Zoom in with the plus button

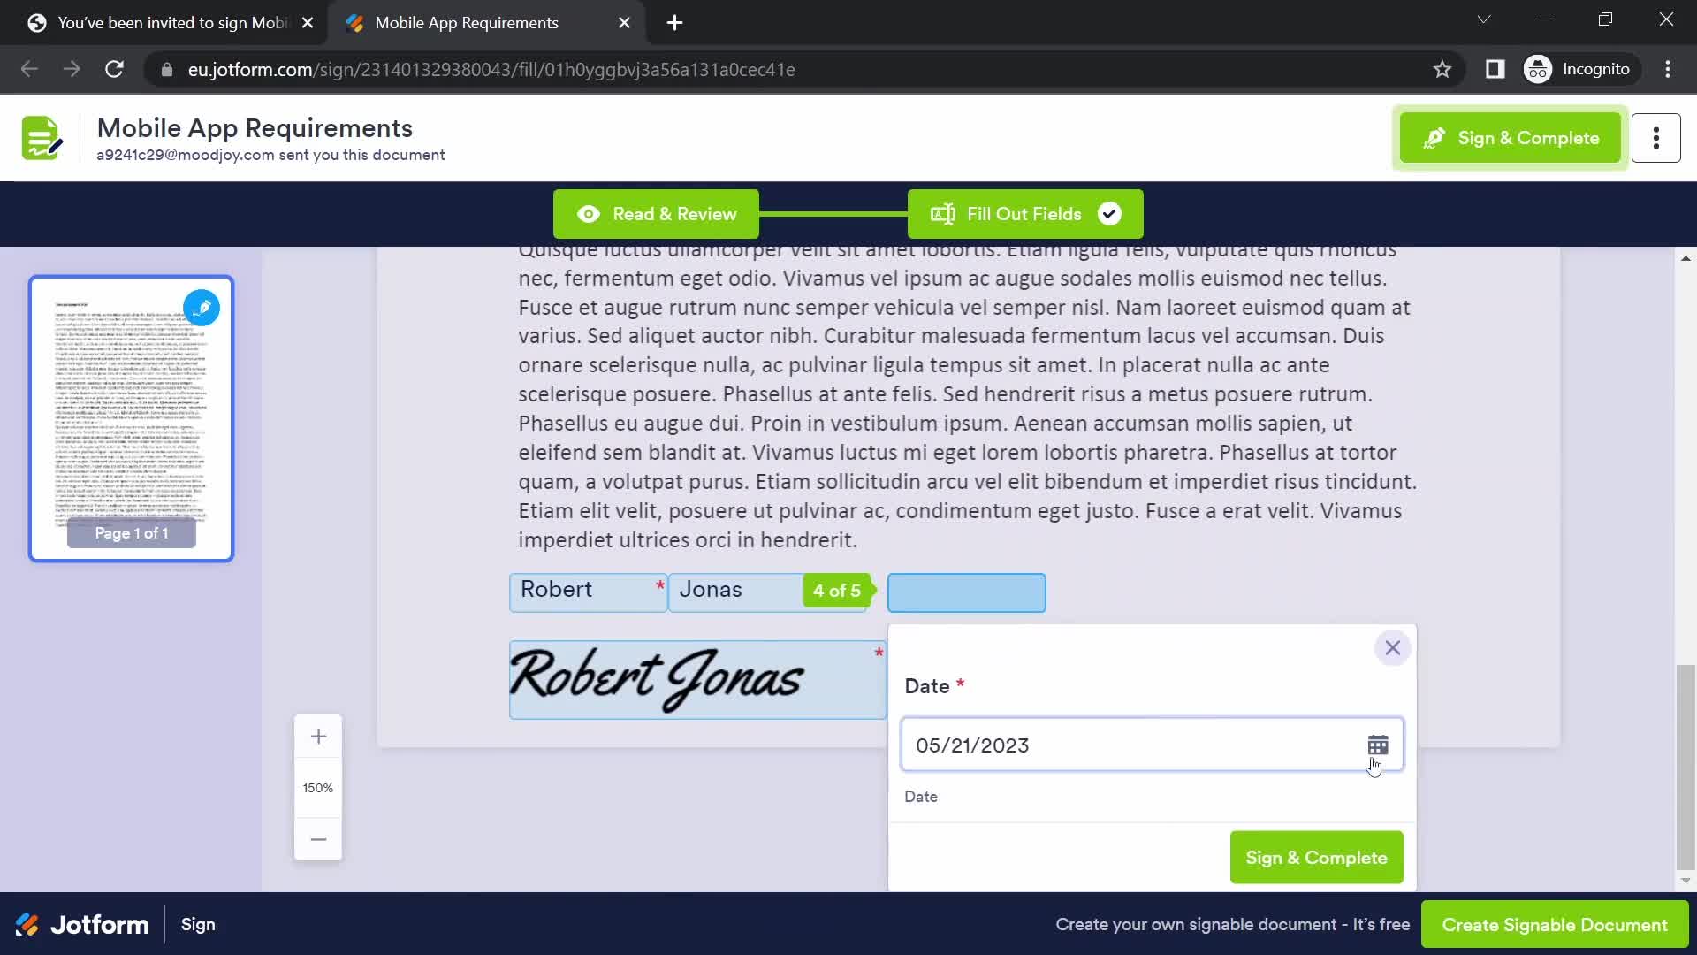(318, 737)
